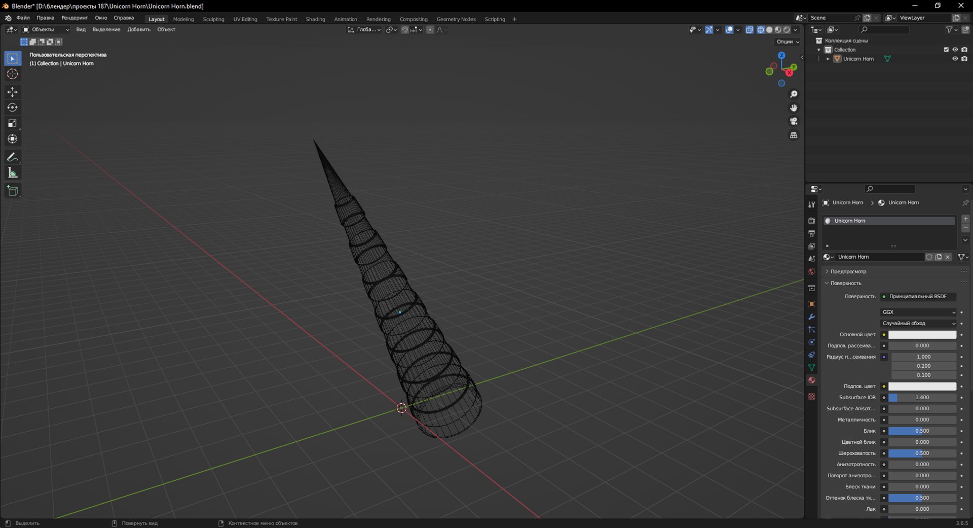Open the Object Data mesh tab
Image resolution: width=973 pixels, height=528 pixels.
(x=811, y=367)
